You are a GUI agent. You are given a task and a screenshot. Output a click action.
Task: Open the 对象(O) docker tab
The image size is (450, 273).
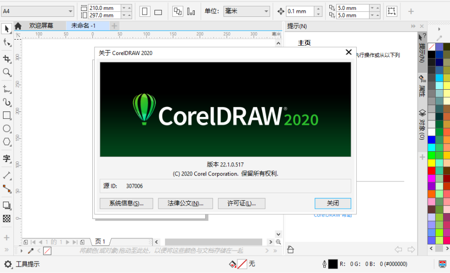(422, 124)
